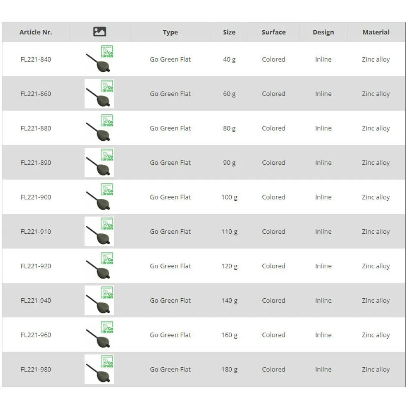Select article number FL221-900
The width and height of the screenshot is (408, 408).
(36, 197)
